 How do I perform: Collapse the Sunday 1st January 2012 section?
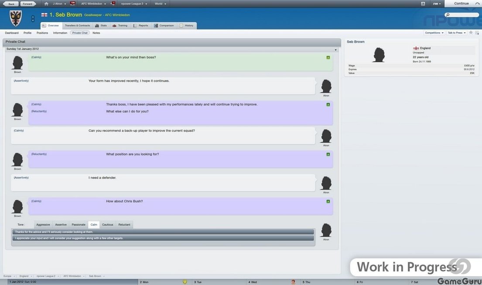tap(336, 50)
